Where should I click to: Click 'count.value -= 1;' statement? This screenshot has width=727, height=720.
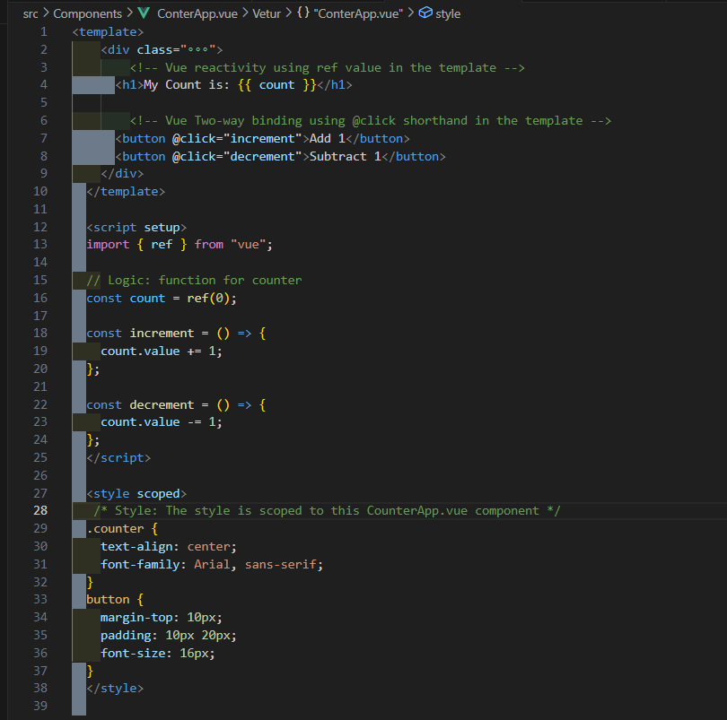click(x=162, y=422)
